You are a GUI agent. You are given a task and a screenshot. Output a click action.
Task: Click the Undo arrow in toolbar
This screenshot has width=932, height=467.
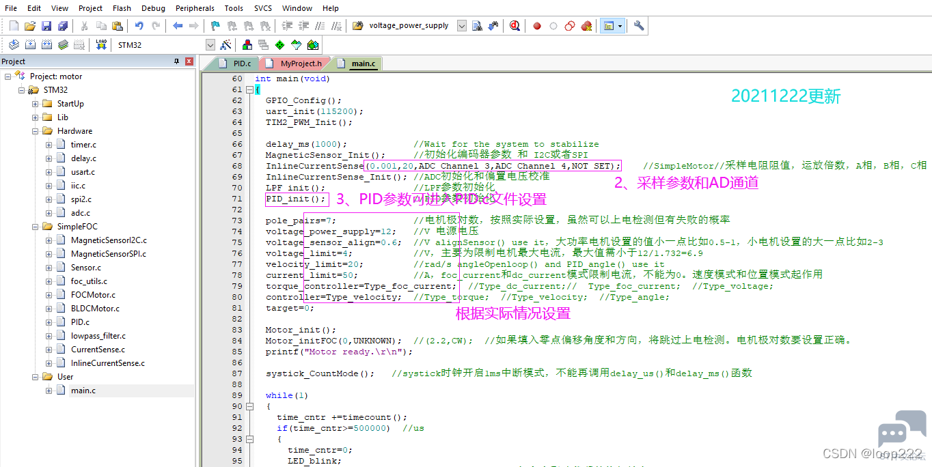[139, 26]
